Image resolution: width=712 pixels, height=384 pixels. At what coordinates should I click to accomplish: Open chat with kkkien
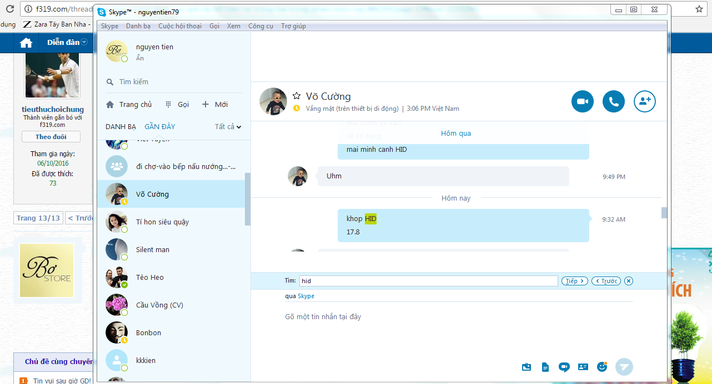(171, 360)
